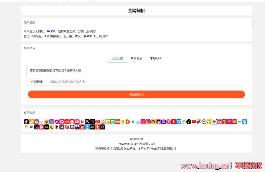Click the NetEase Cloud Music red icon
This screenshot has width=265, height=172.
(x=224, y=122)
